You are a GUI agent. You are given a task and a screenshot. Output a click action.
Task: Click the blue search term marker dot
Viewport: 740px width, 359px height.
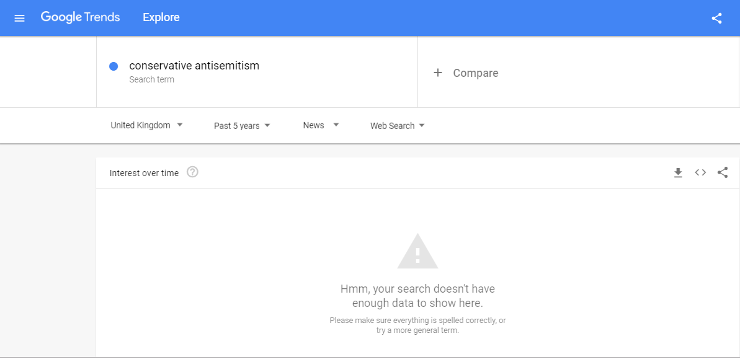[113, 65]
